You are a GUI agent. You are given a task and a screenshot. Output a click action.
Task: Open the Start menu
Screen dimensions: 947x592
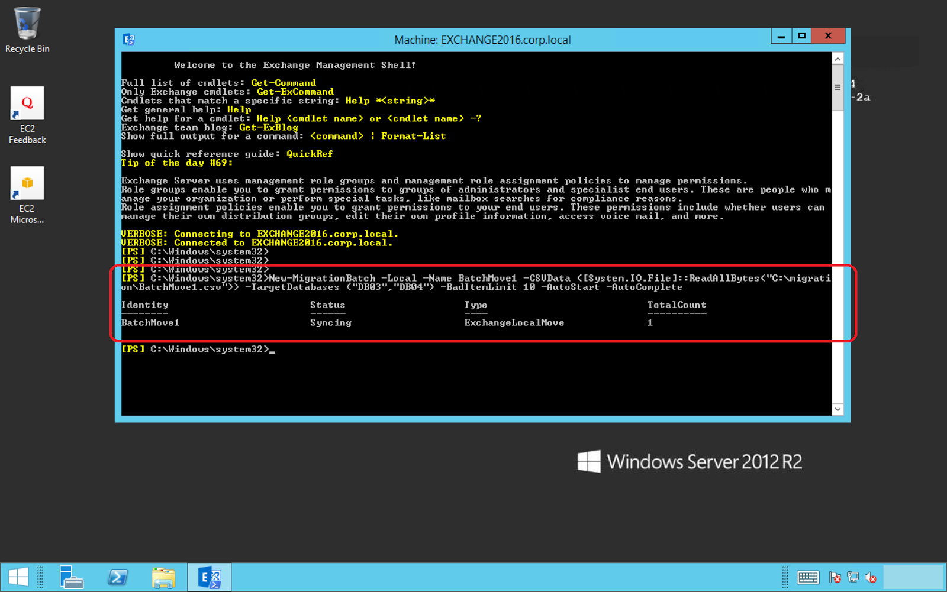coord(18,577)
